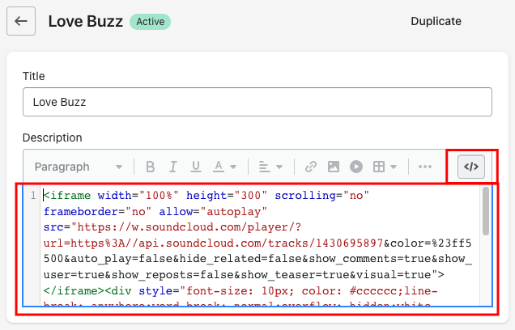
Task: Insert a link with the chain icon
Action: 310,167
